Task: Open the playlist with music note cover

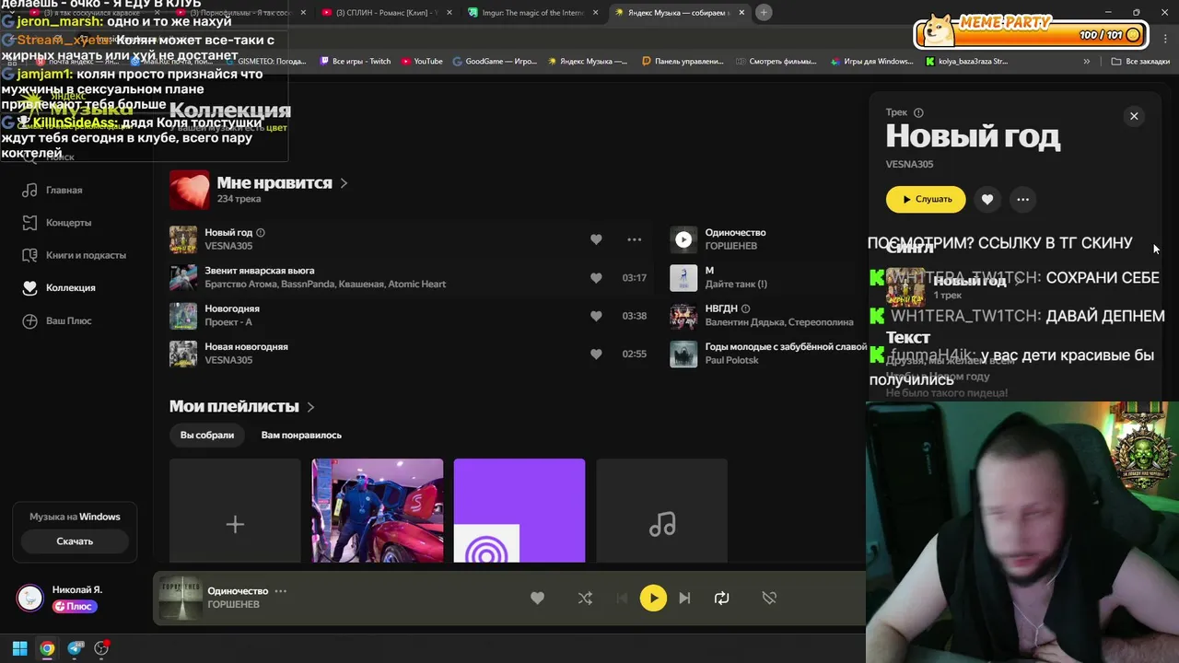Action: pos(661,510)
